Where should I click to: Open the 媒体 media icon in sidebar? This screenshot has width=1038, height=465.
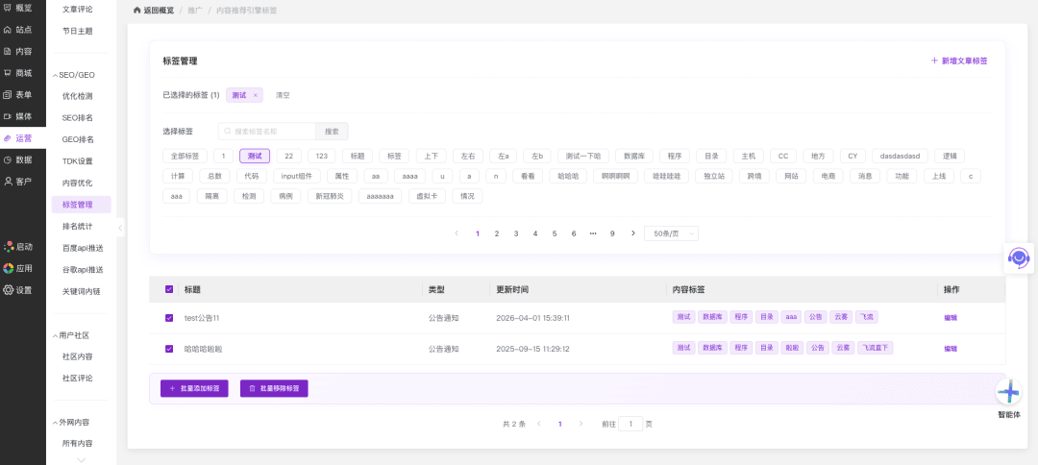[8, 116]
